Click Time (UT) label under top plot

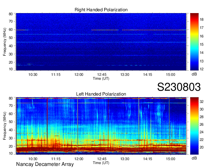coord(101,79)
